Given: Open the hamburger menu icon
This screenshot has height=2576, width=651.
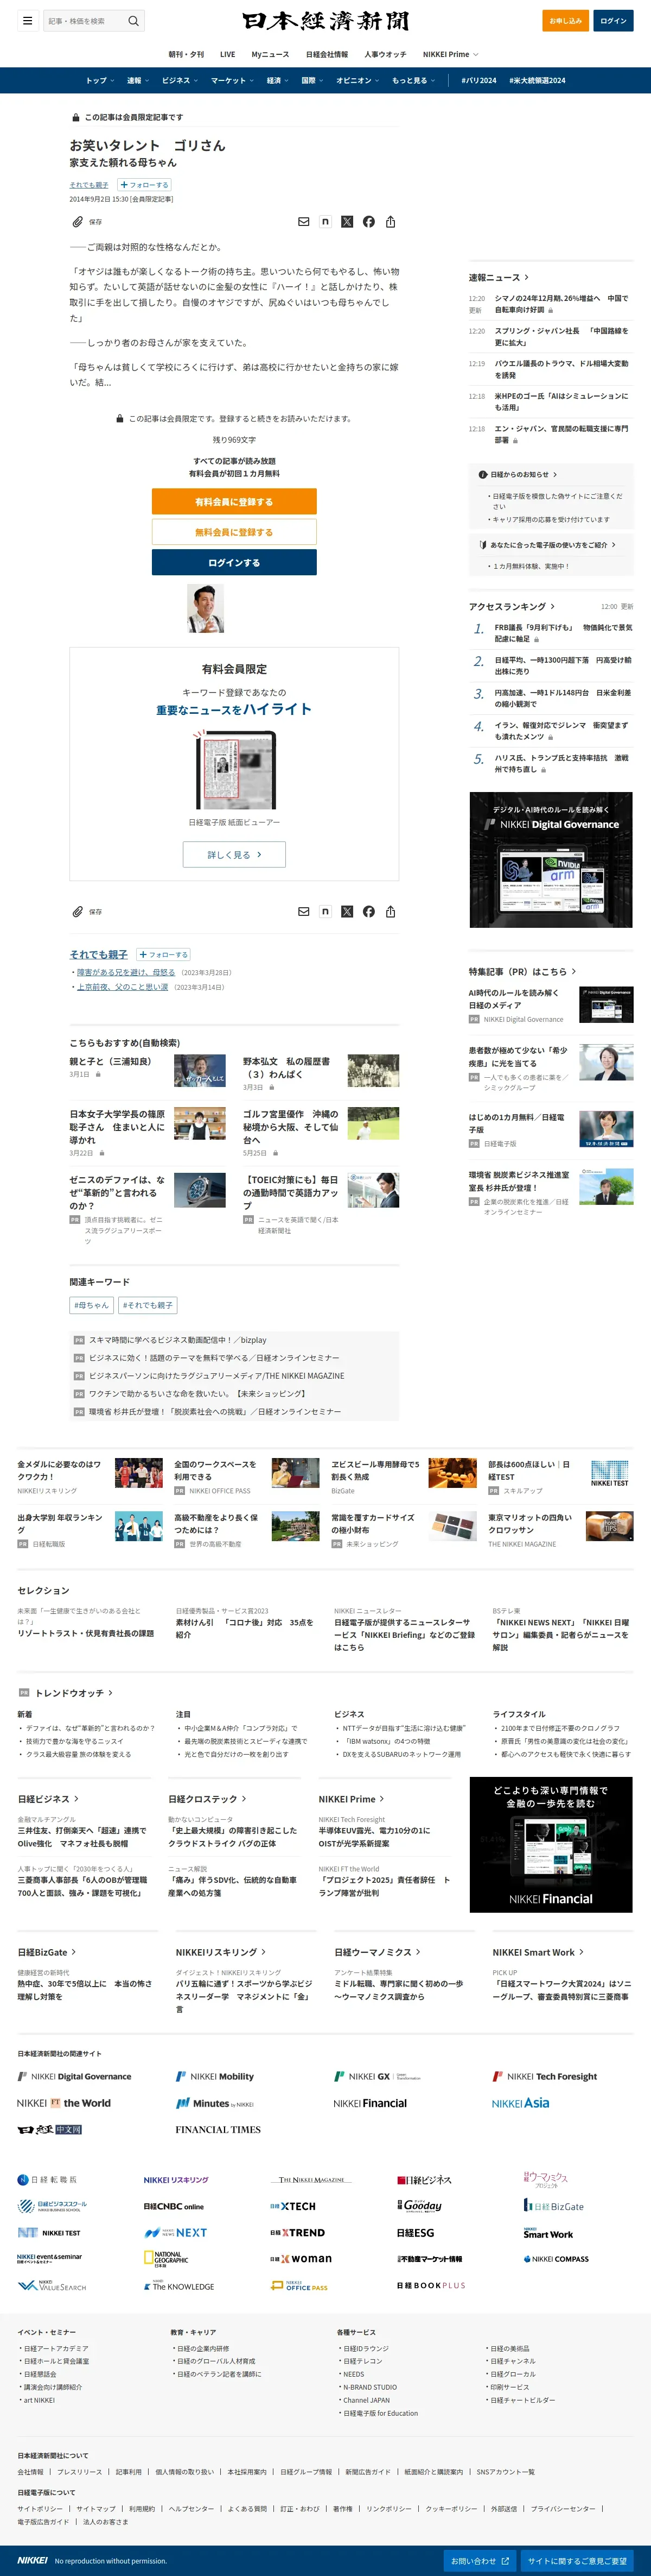Looking at the screenshot, I should coord(28,20).
